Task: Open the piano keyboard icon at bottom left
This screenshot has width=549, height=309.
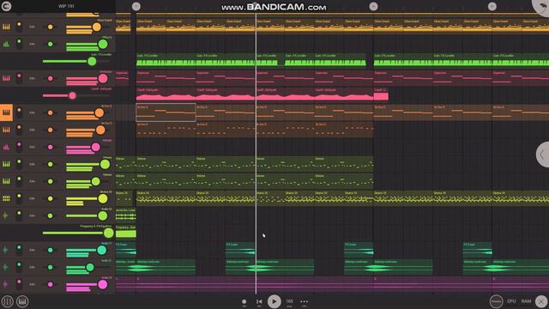Action: click(x=22, y=301)
